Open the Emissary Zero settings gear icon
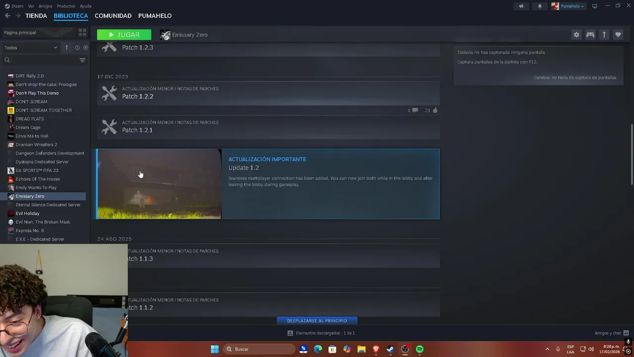 pos(576,35)
